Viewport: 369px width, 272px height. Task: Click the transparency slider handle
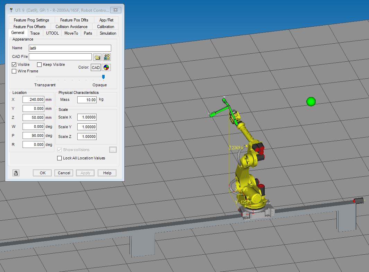(x=103, y=77)
